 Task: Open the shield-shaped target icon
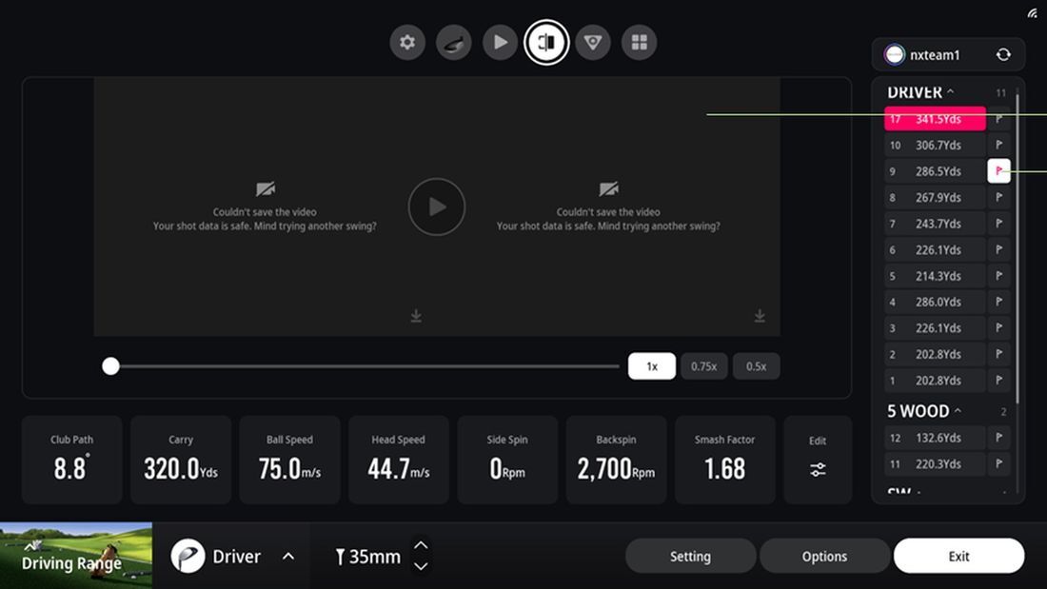[x=593, y=42]
